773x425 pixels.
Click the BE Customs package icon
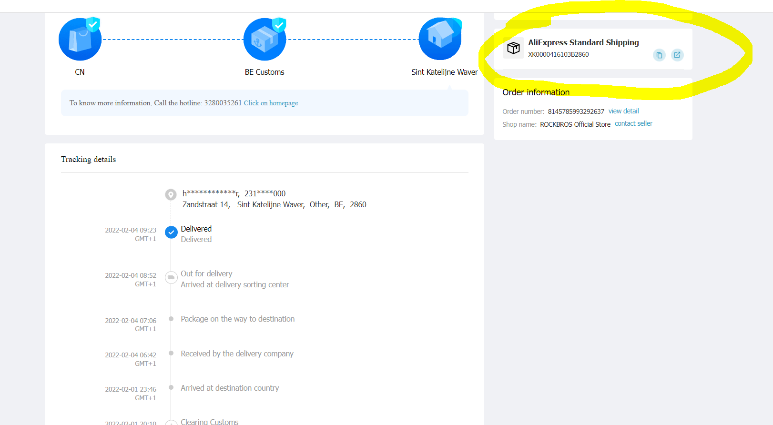[x=264, y=40]
